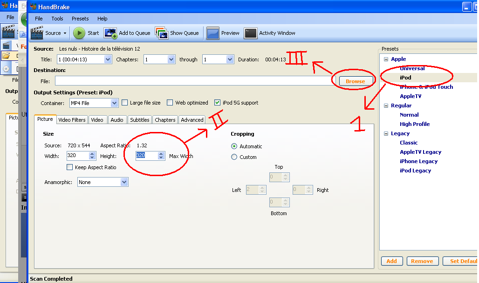The height and width of the screenshot is (283, 479).
Task: Switch to the Video Filters tab
Action: pos(72,120)
